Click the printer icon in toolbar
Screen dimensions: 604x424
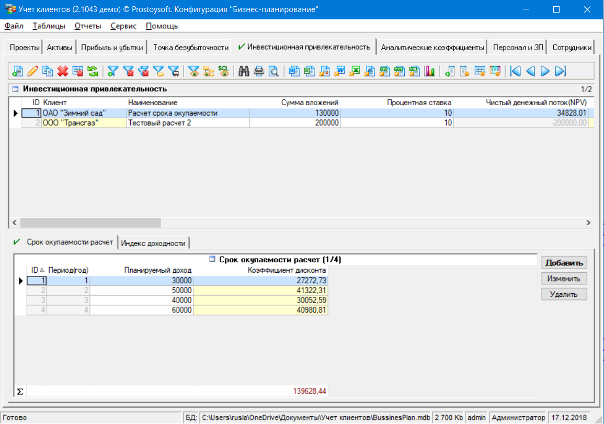click(x=259, y=71)
